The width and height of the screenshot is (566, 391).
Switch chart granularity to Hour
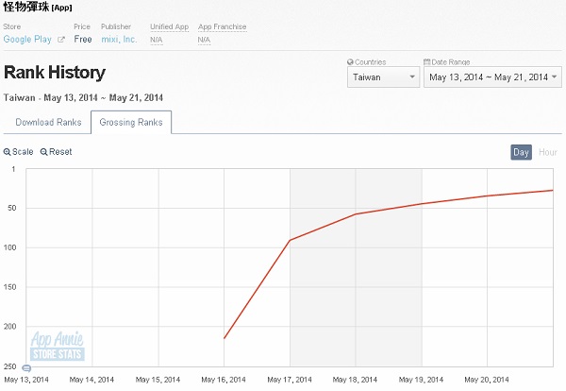547,152
